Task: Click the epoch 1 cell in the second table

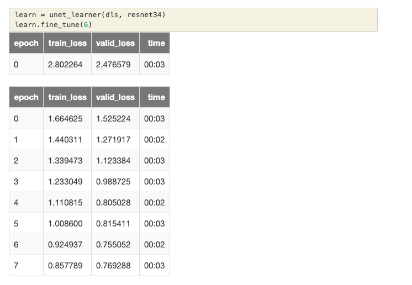Action: pos(27,140)
